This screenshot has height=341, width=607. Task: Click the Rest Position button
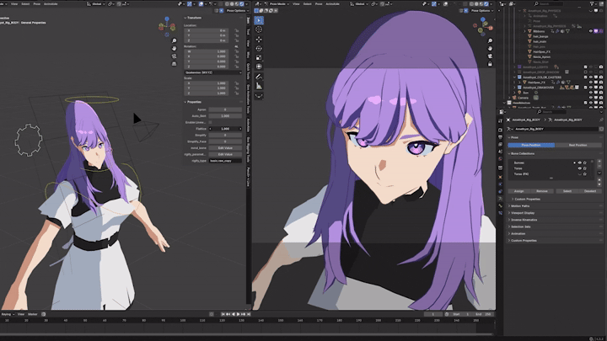click(578, 146)
